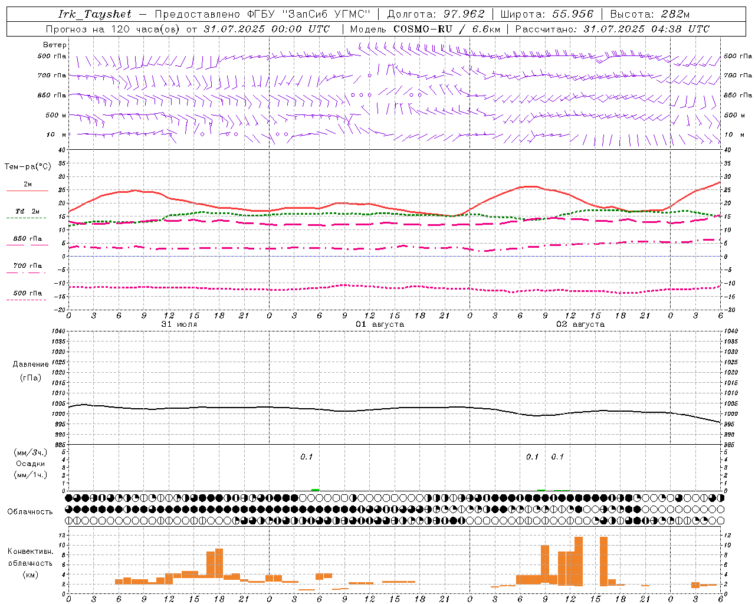
Task: Click the orange convective bar at 18h on 31 июля
Action: click(x=219, y=564)
